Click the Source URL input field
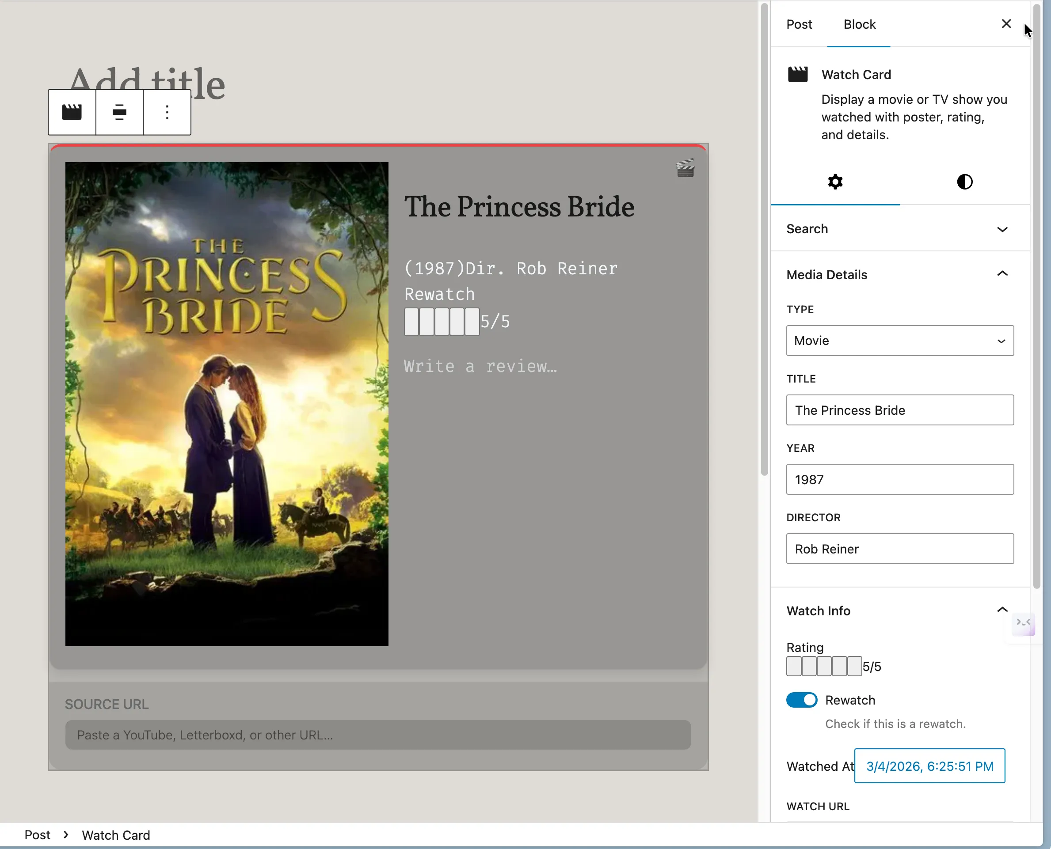This screenshot has height=849, width=1051. [378, 735]
